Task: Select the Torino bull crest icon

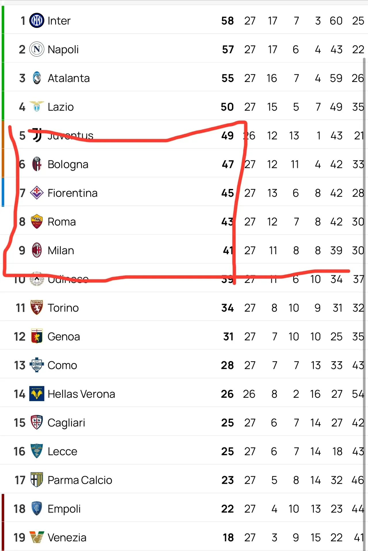Action: [37, 307]
